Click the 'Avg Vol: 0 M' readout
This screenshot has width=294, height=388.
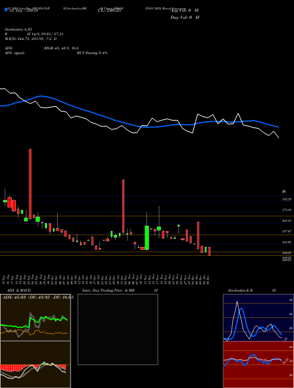[185, 11]
